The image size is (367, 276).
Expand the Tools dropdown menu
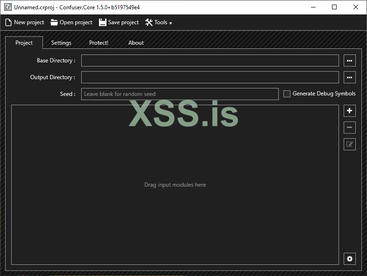coord(159,22)
